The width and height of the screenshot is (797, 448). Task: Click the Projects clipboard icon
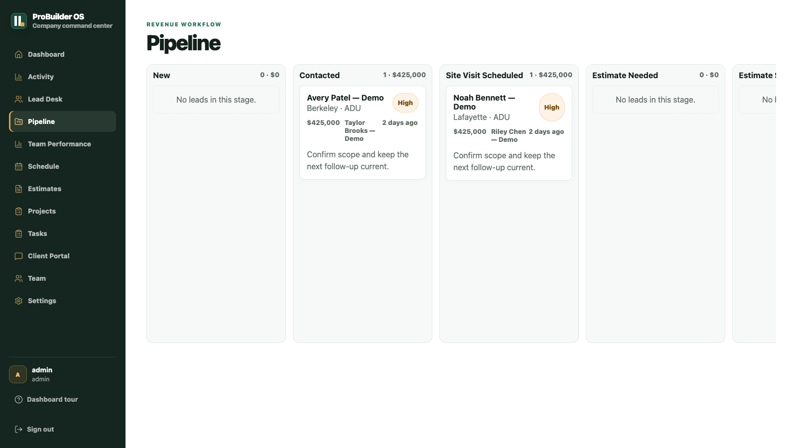(x=19, y=211)
